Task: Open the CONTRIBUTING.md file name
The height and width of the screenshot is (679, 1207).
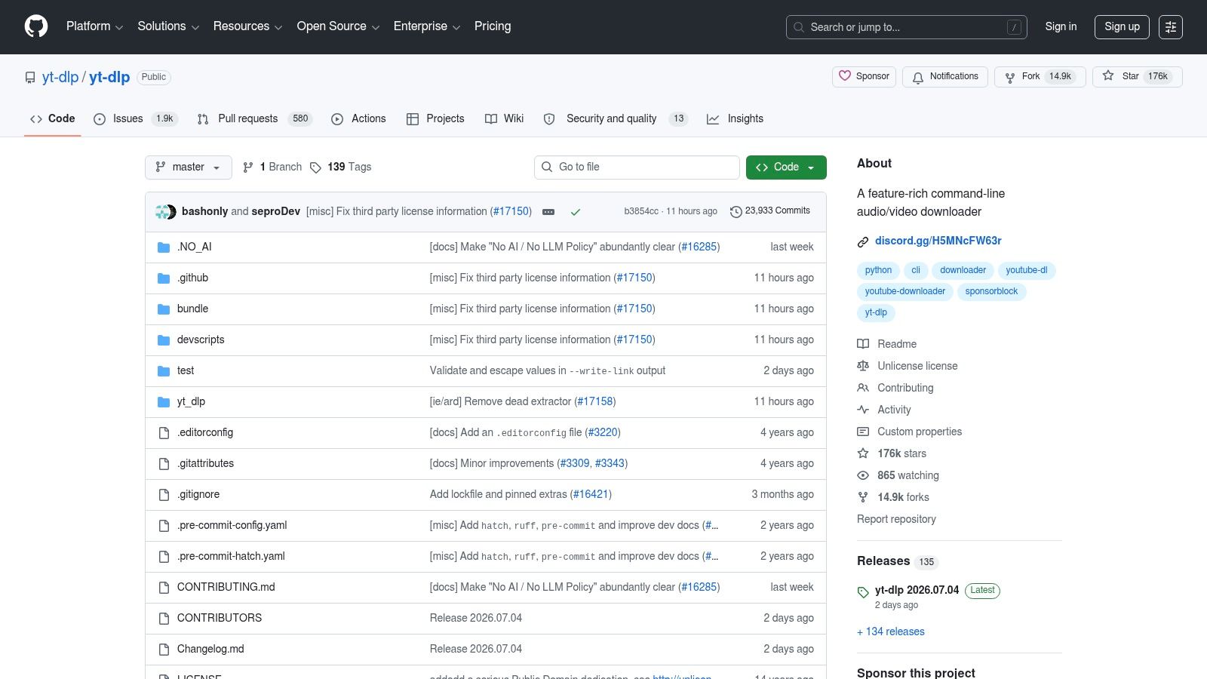Action: pos(226,588)
